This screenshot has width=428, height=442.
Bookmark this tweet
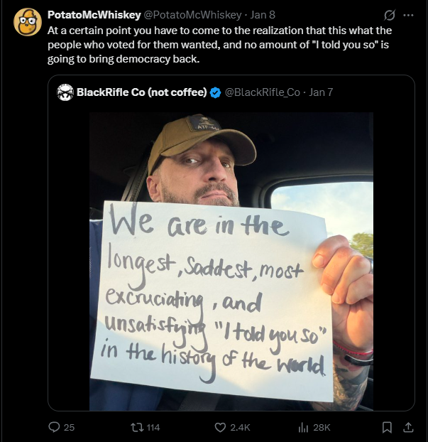[x=387, y=427]
